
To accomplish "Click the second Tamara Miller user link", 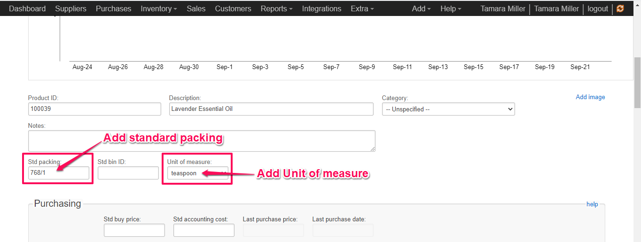I will coord(556,8).
